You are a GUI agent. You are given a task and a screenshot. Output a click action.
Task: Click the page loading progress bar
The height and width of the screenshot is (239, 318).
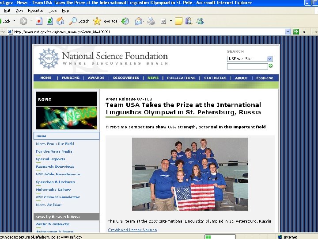220,237
